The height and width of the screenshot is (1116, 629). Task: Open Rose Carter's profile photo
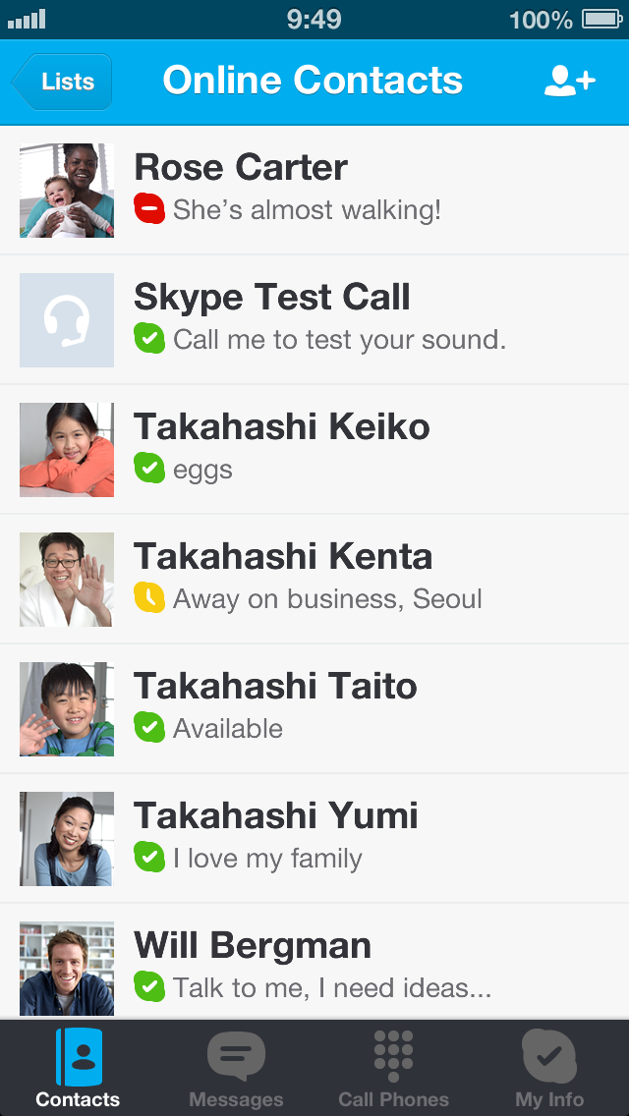(x=67, y=191)
